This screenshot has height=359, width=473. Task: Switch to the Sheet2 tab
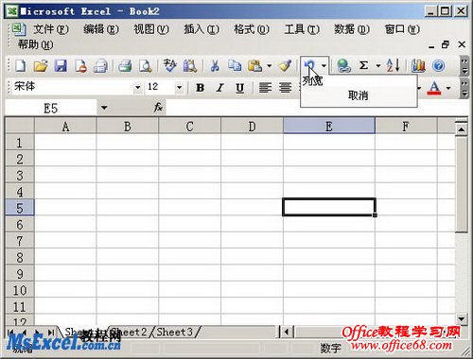[131, 332]
